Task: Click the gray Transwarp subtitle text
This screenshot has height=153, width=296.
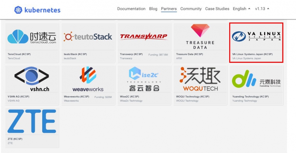Action: [x=126, y=58]
